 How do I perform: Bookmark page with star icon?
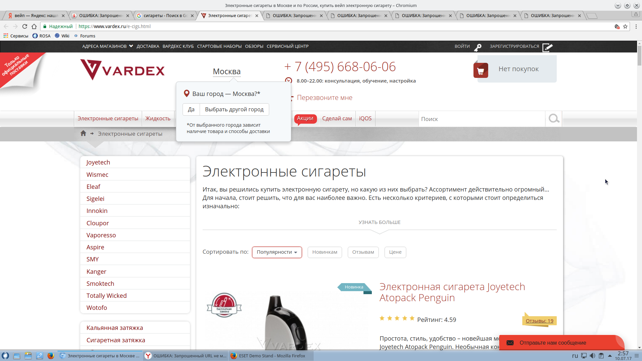[x=625, y=26]
